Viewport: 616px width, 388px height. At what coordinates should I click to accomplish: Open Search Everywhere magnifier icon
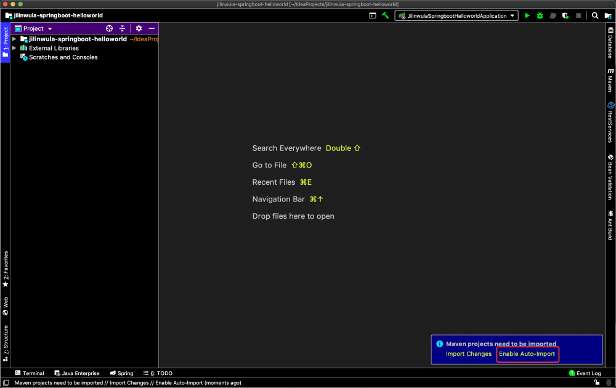click(595, 16)
